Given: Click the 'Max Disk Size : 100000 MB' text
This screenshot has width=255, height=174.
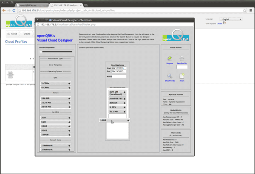Looking at the screenshot, I should coord(173,120).
